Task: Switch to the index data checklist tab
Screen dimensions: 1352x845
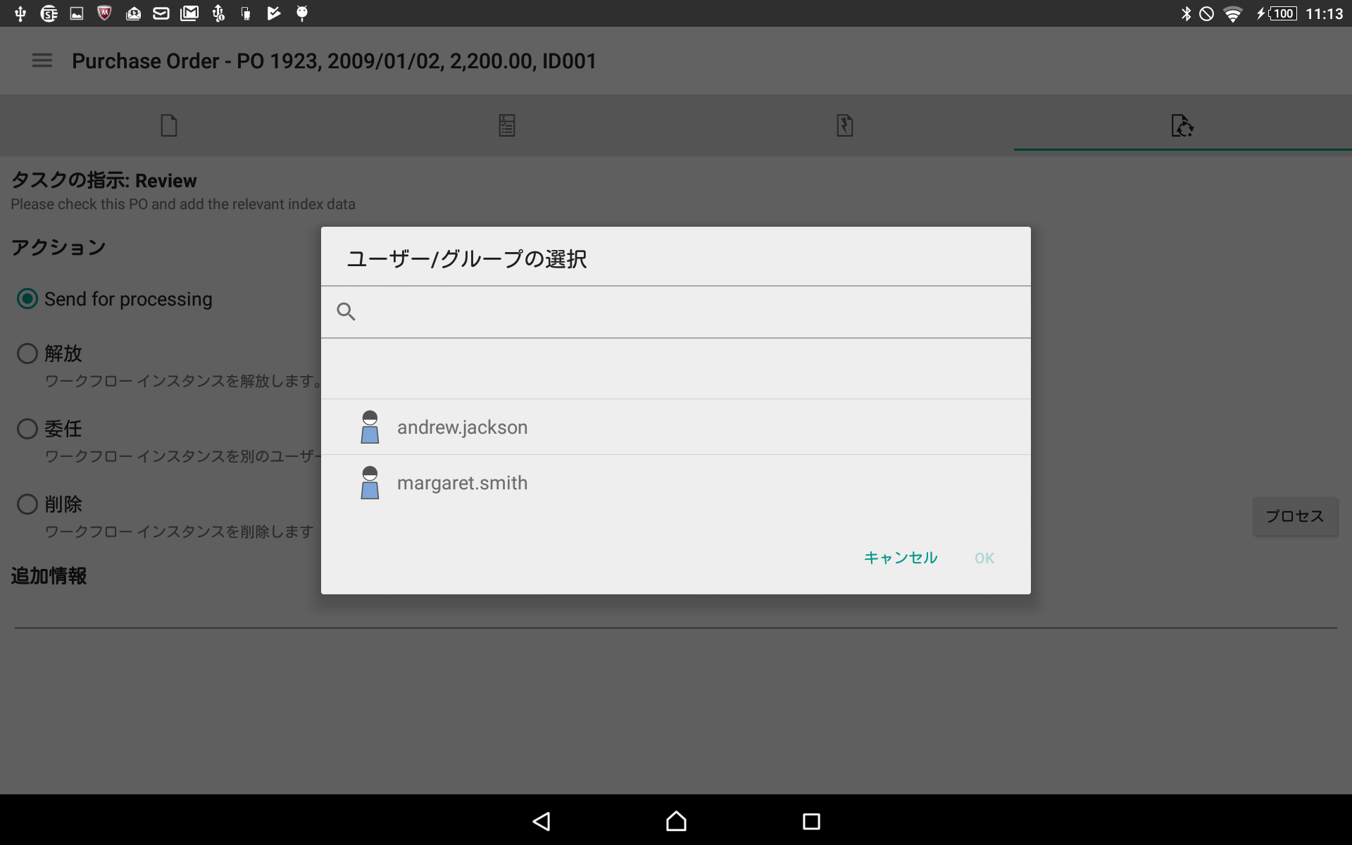Action: pos(507,125)
